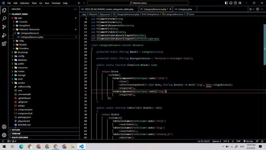
Task: Open Microsoft Edge from the taskbar
Action: [x=21, y=146]
